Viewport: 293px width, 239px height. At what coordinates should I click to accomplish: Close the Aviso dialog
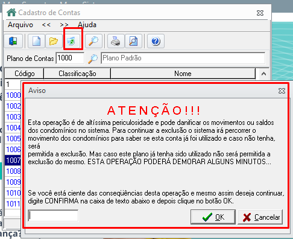click(282, 91)
